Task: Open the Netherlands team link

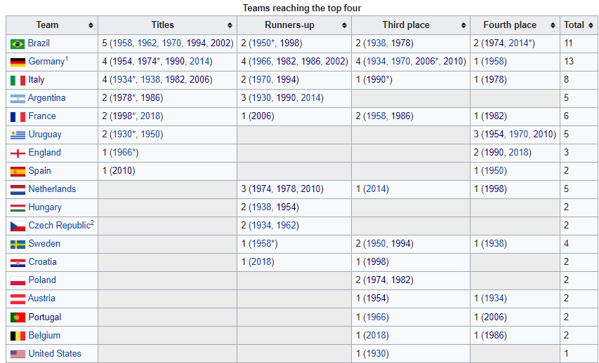Action: (x=52, y=189)
